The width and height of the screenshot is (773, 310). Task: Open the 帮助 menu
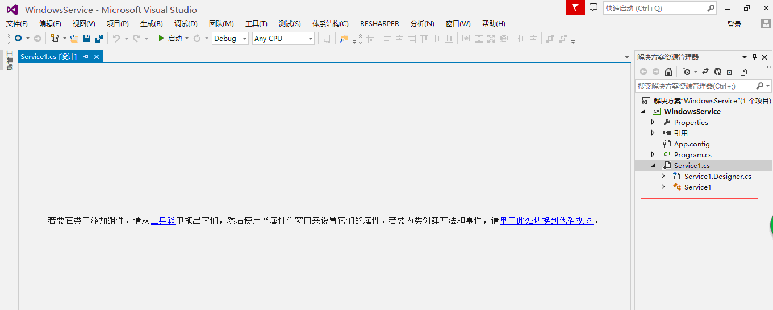494,23
